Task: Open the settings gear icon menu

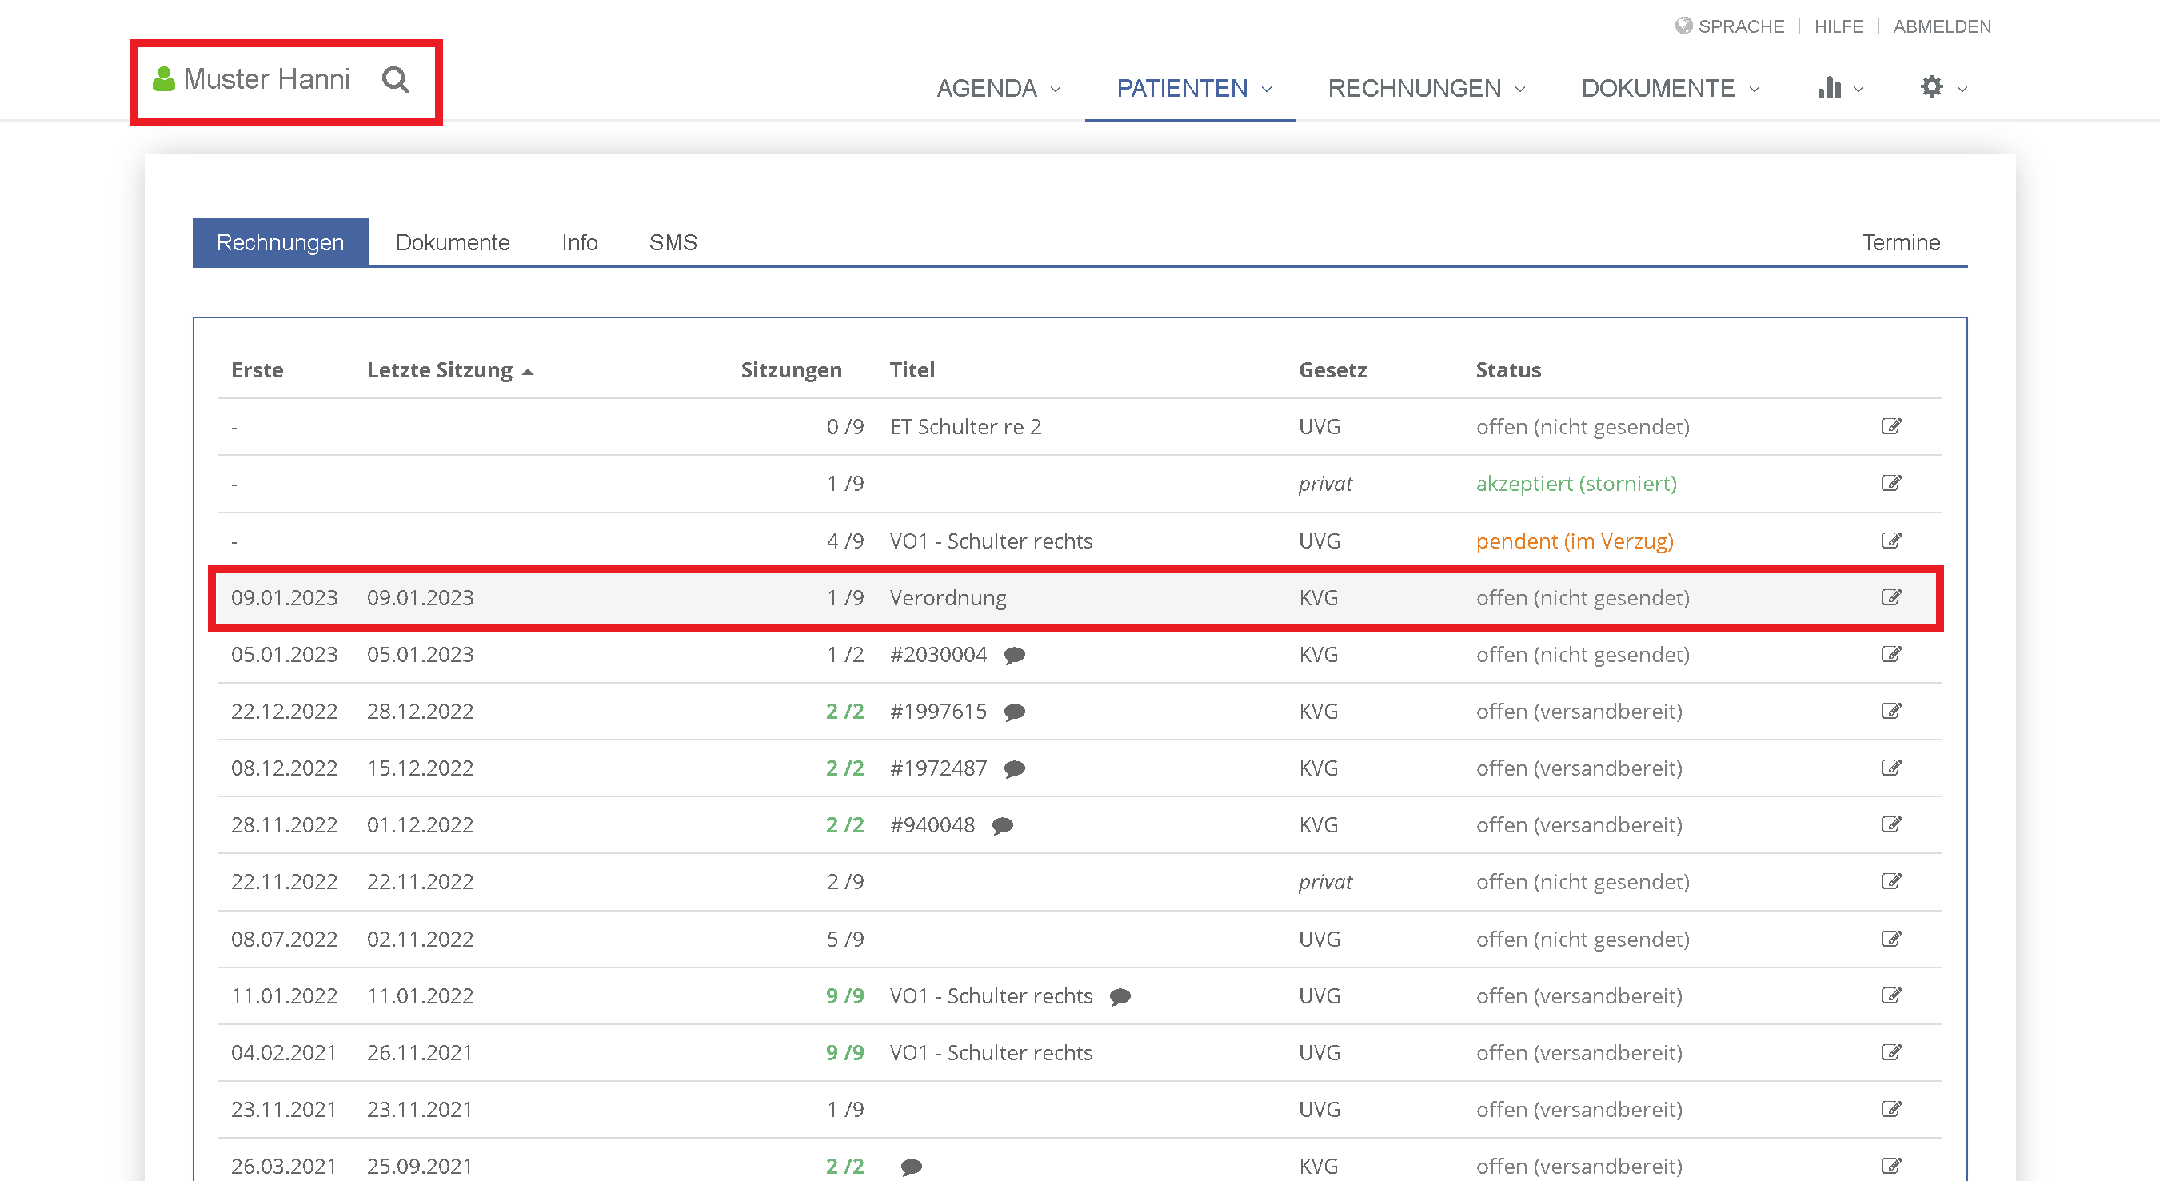Action: pos(1931,86)
